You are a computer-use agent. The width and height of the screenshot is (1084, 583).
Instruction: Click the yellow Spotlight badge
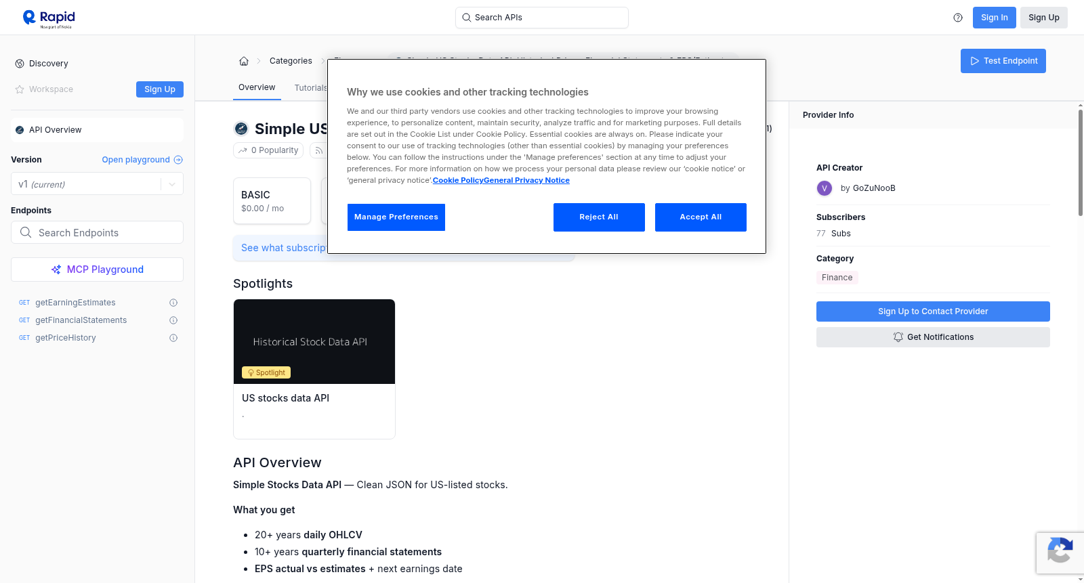pos(266,372)
